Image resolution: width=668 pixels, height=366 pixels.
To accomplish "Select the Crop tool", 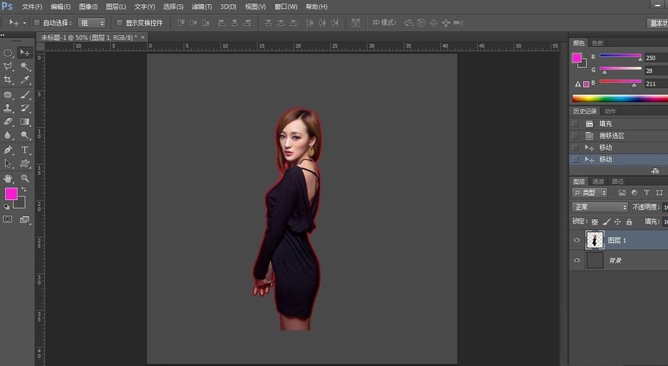I will (x=8, y=80).
